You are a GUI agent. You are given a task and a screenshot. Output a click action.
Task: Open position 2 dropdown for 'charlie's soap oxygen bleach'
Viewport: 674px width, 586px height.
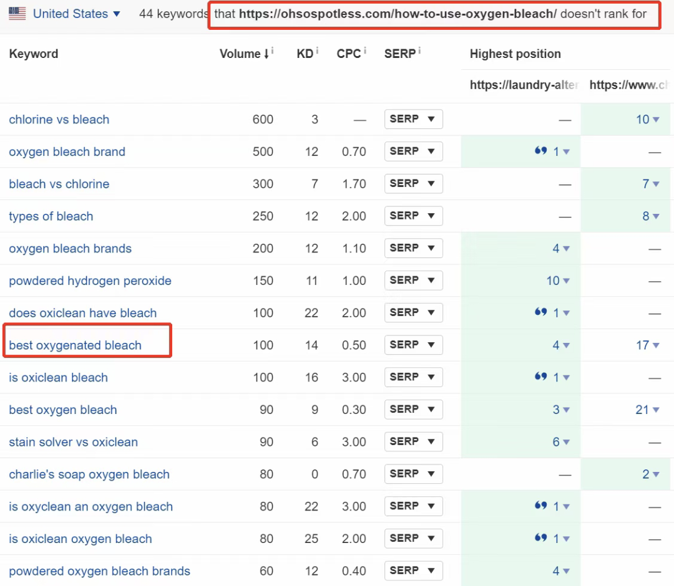click(x=650, y=474)
